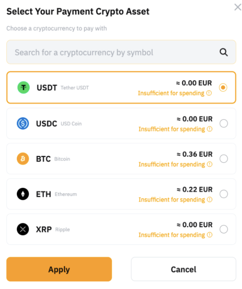Click the Ethereum logo icon
The width and height of the screenshot is (242, 289).
(23, 194)
